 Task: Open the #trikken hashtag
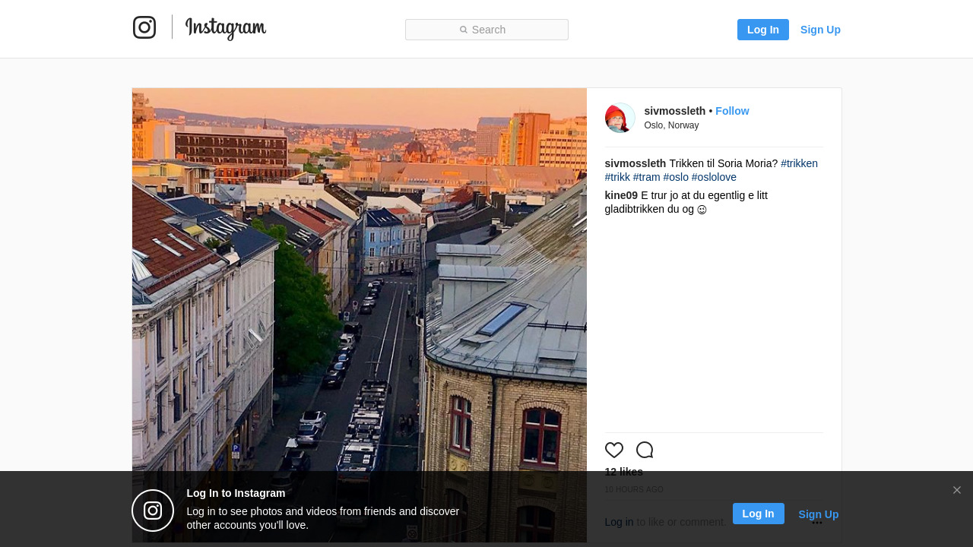pos(799,163)
